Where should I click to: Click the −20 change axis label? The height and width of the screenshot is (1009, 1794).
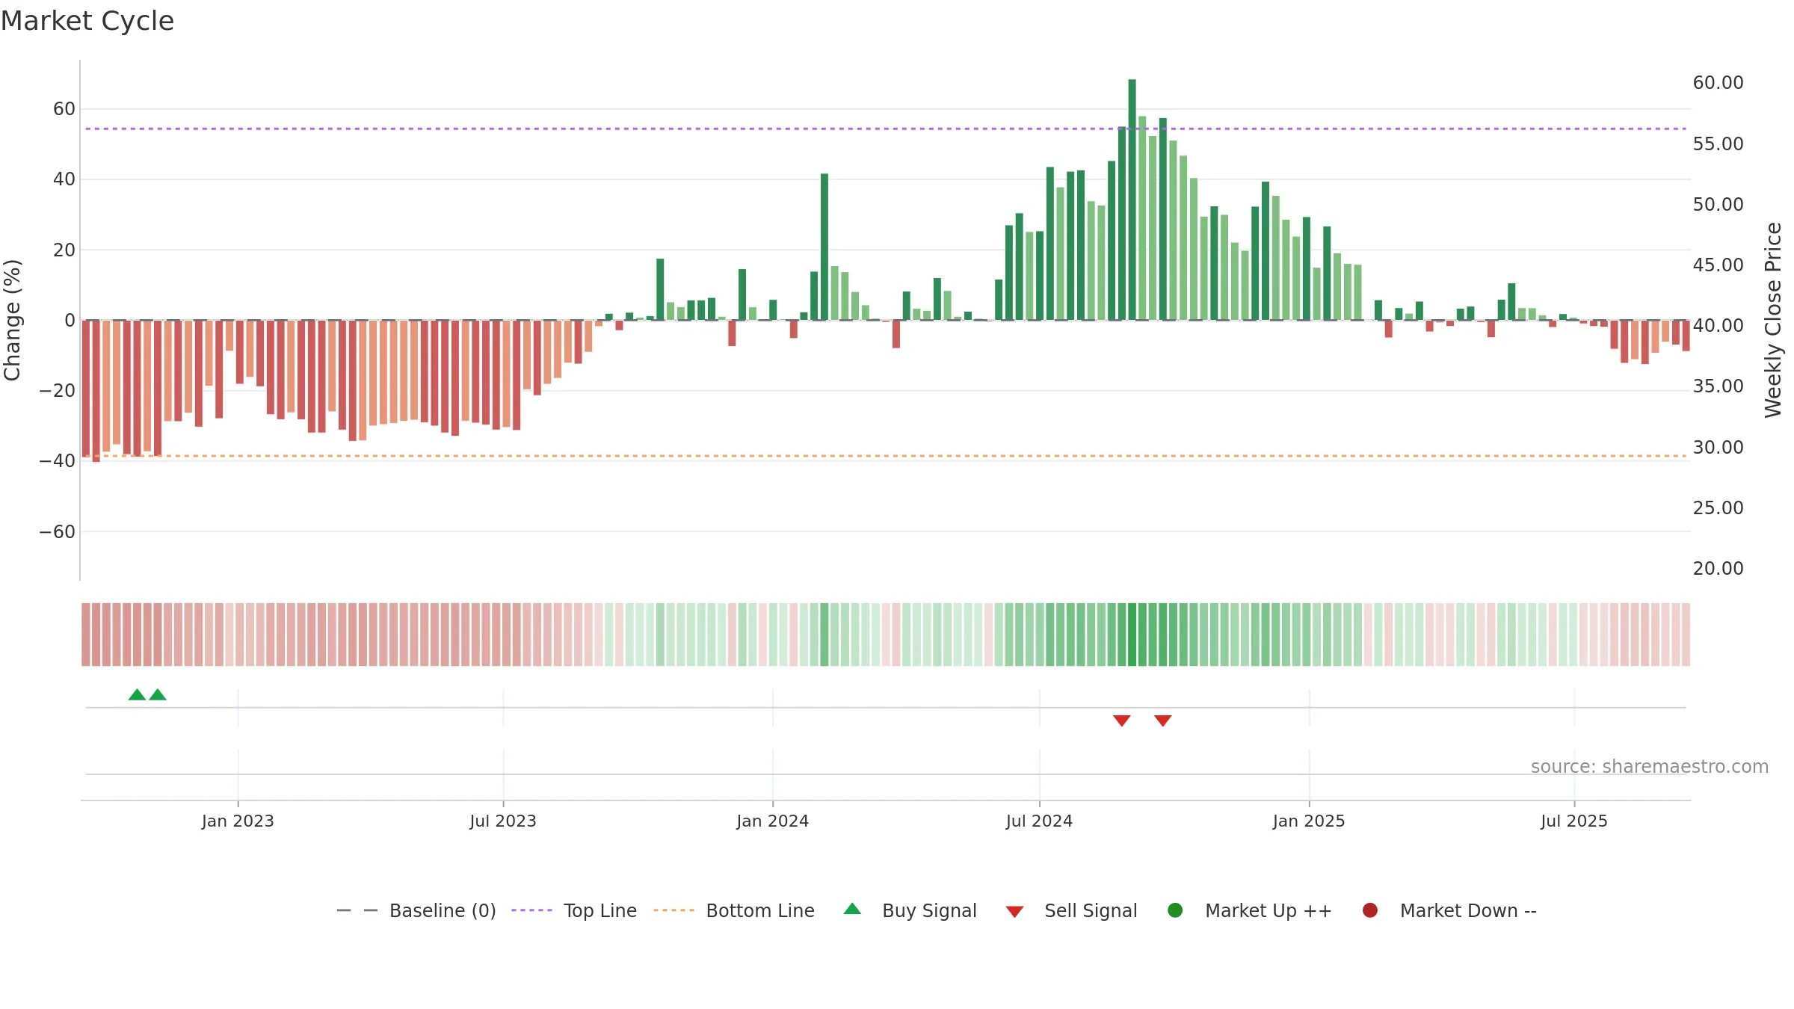(x=58, y=391)
